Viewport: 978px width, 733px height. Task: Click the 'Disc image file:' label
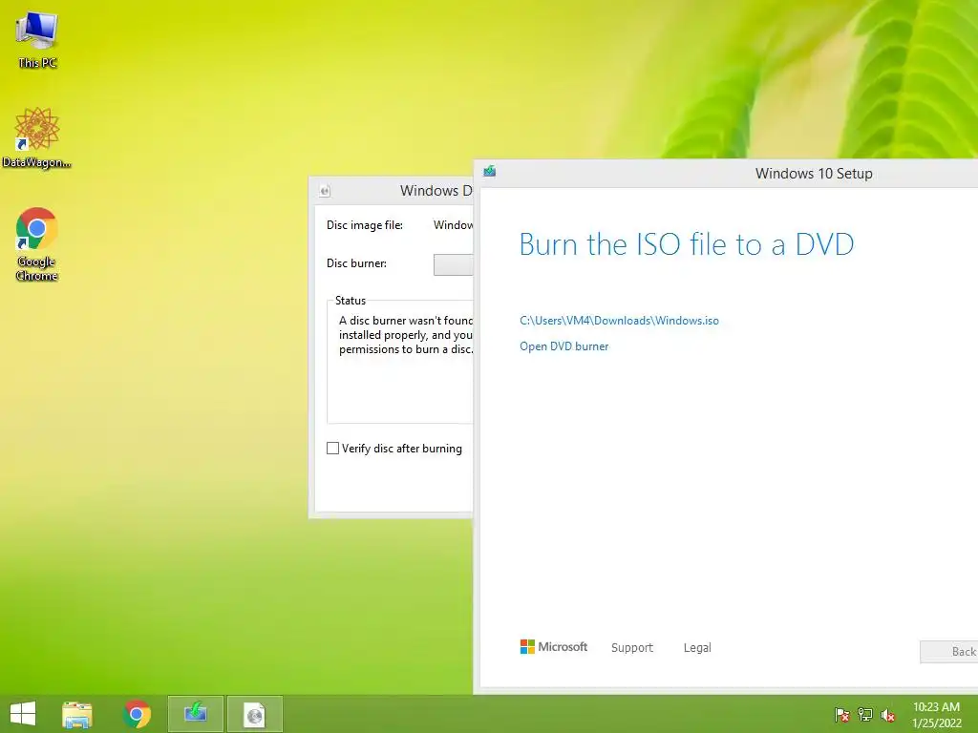[364, 225]
